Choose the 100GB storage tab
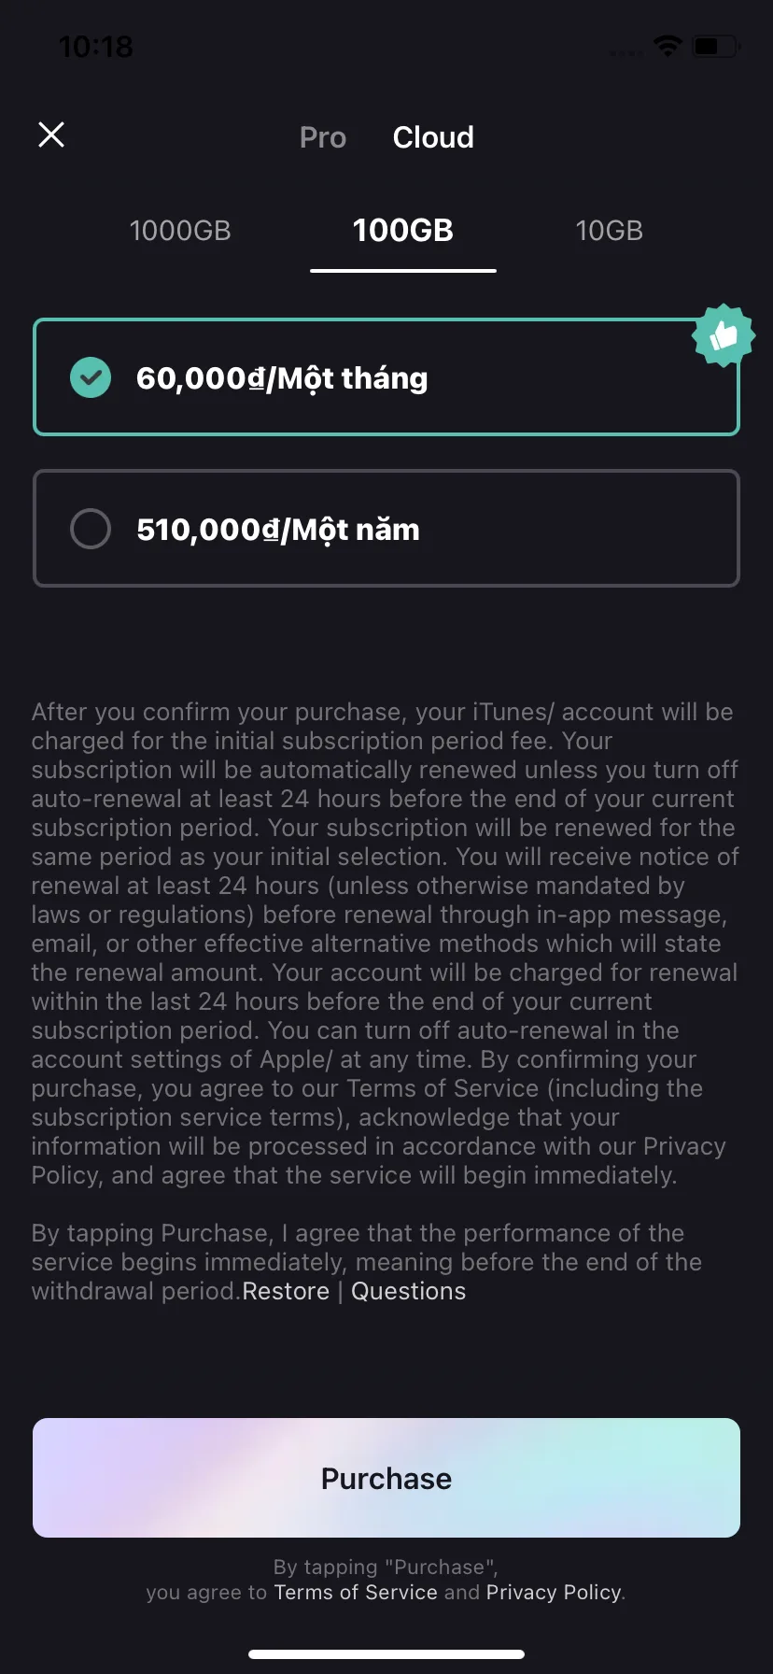 pos(403,231)
